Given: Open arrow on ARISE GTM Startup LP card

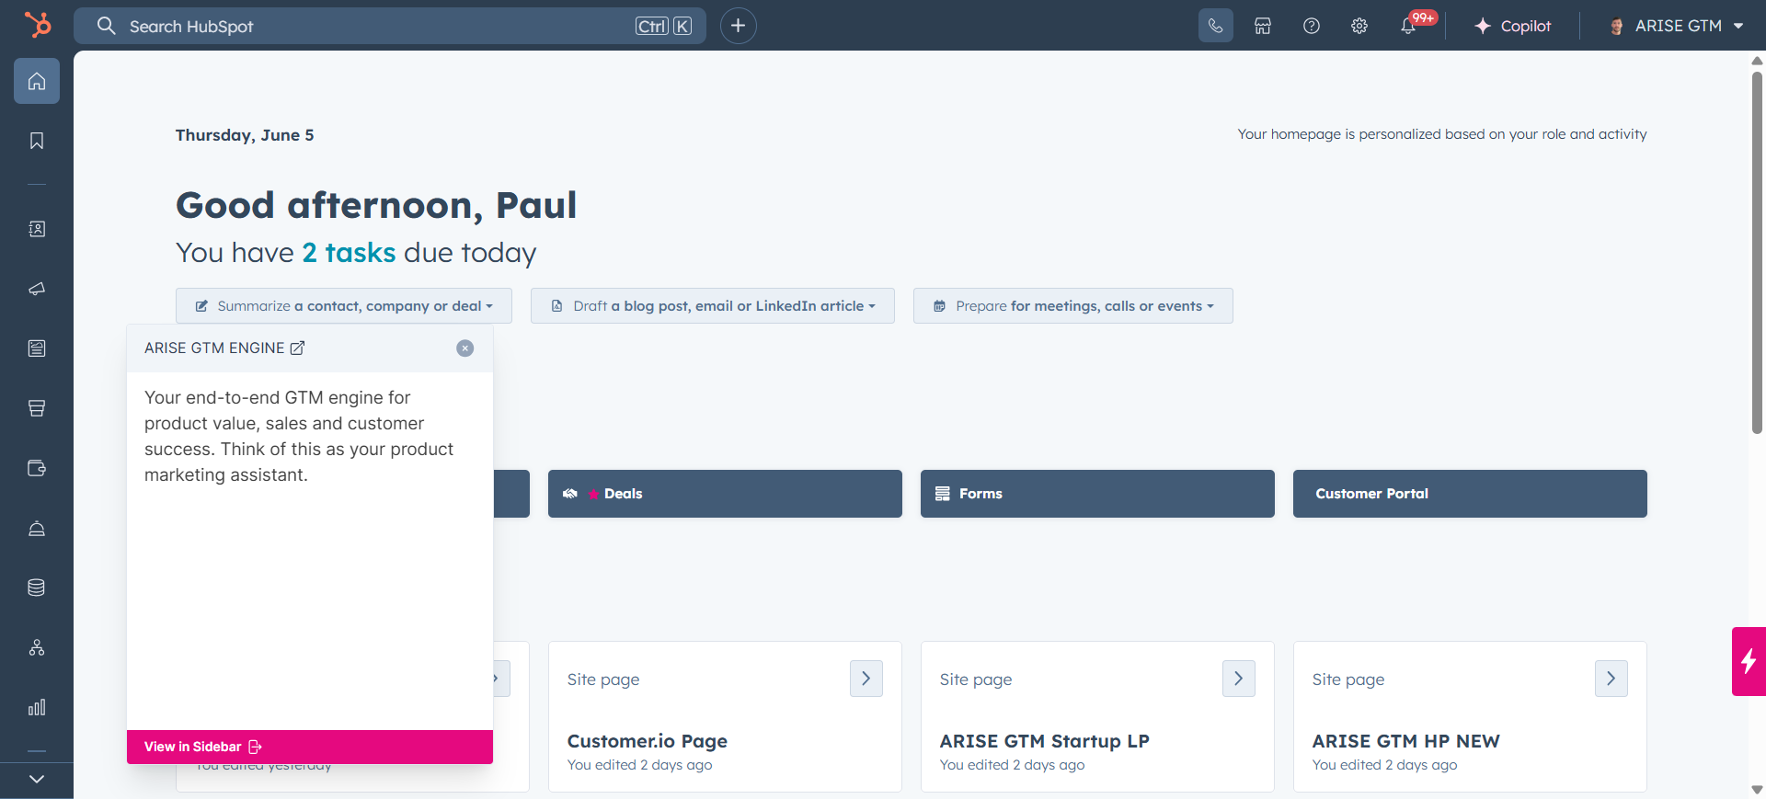Looking at the screenshot, I should [x=1239, y=679].
